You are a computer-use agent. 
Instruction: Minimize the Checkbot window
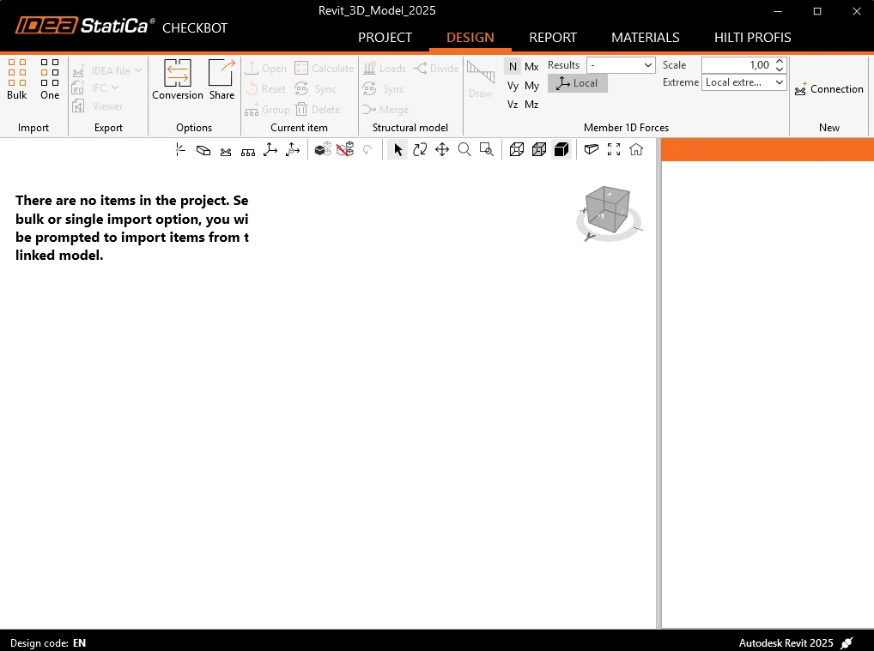click(778, 11)
